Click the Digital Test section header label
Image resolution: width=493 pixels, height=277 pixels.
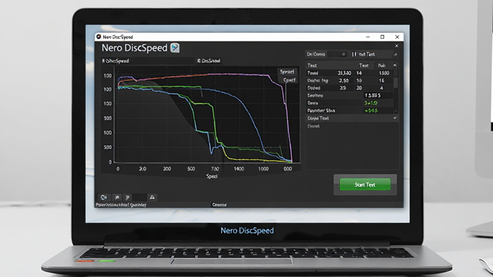pyautogui.click(x=318, y=118)
